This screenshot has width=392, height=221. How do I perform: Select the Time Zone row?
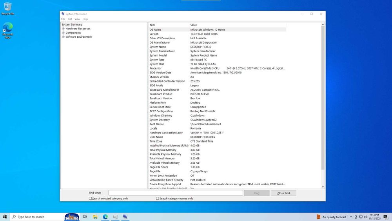click(217, 141)
